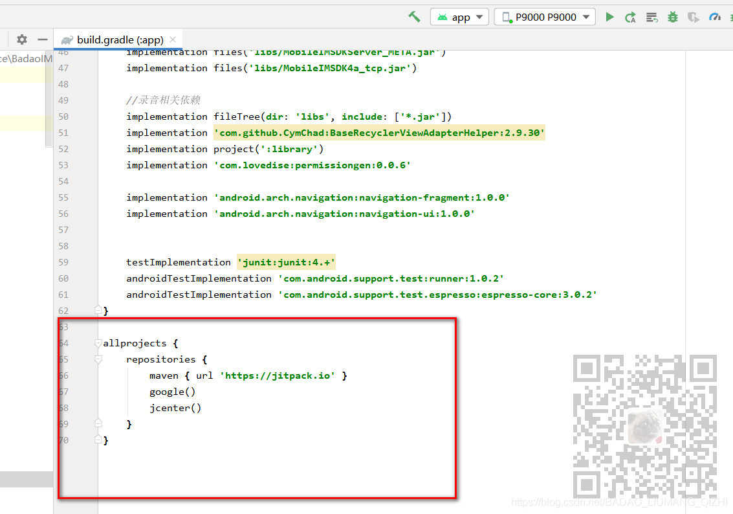Open the Project panel settings gear
733x514 pixels.
21,39
